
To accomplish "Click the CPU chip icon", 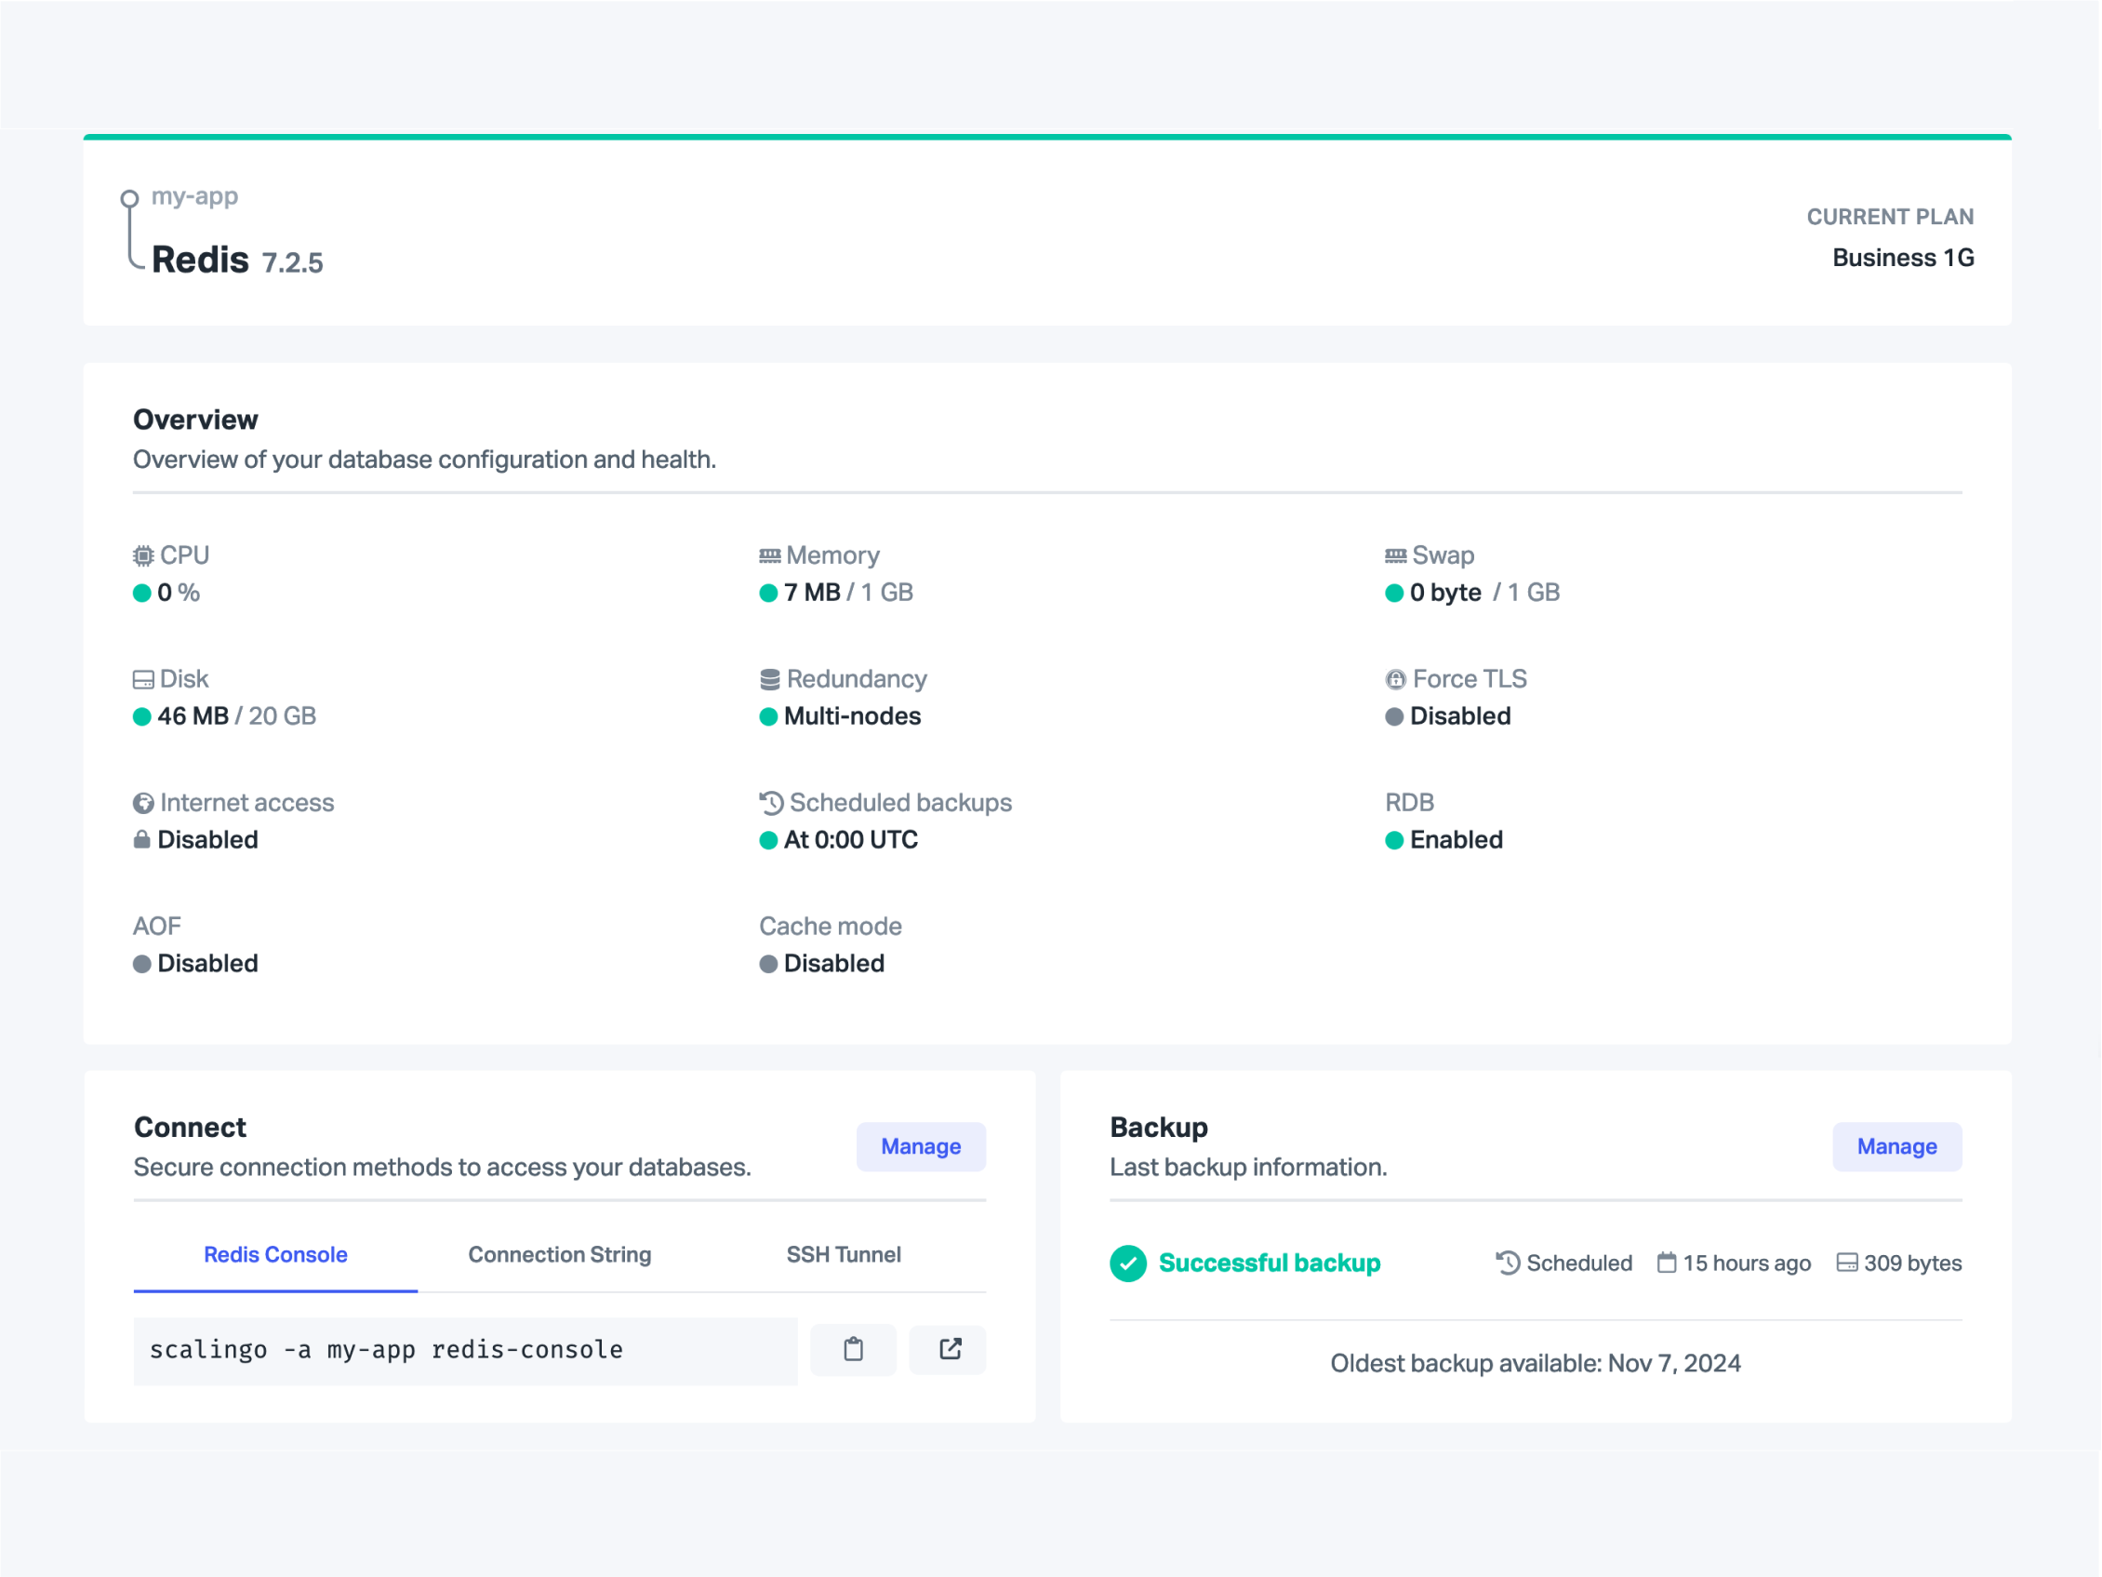I will [x=142, y=555].
